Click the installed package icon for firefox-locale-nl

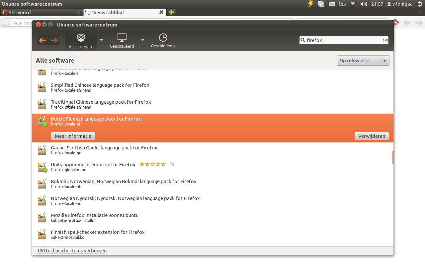tap(42, 121)
